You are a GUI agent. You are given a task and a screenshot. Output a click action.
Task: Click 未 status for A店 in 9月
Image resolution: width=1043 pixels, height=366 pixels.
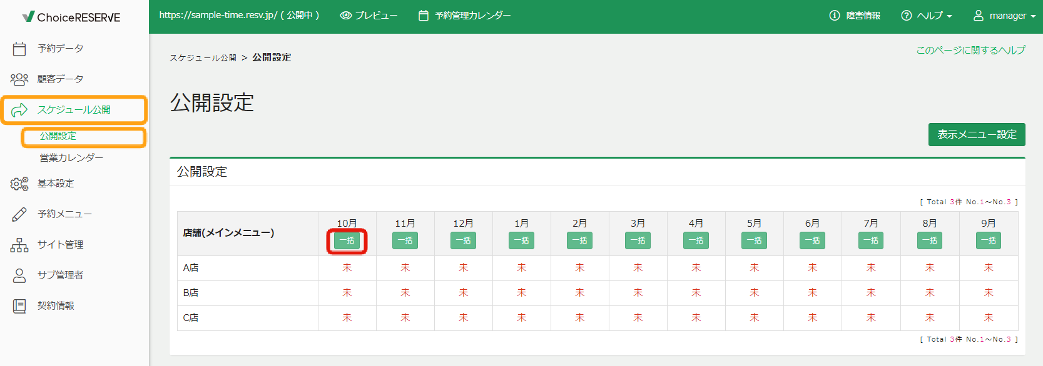(989, 268)
